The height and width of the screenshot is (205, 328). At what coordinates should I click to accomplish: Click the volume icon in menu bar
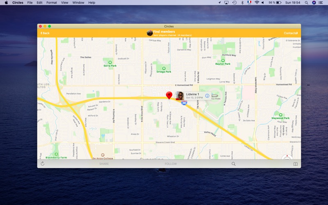tap(263, 2)
